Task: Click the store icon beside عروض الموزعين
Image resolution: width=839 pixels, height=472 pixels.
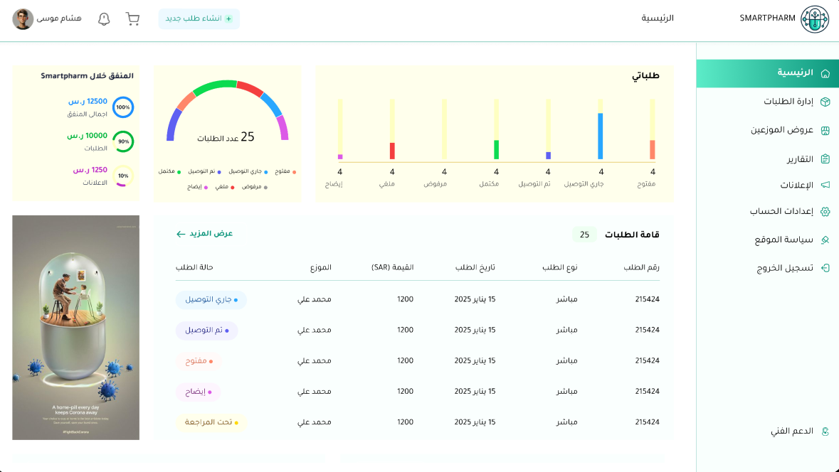Action: click(825, 131)
